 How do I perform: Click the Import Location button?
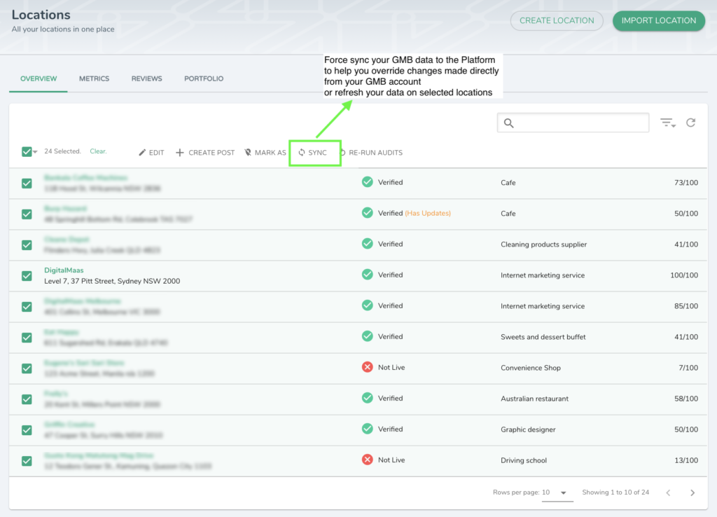pos(659,20)
